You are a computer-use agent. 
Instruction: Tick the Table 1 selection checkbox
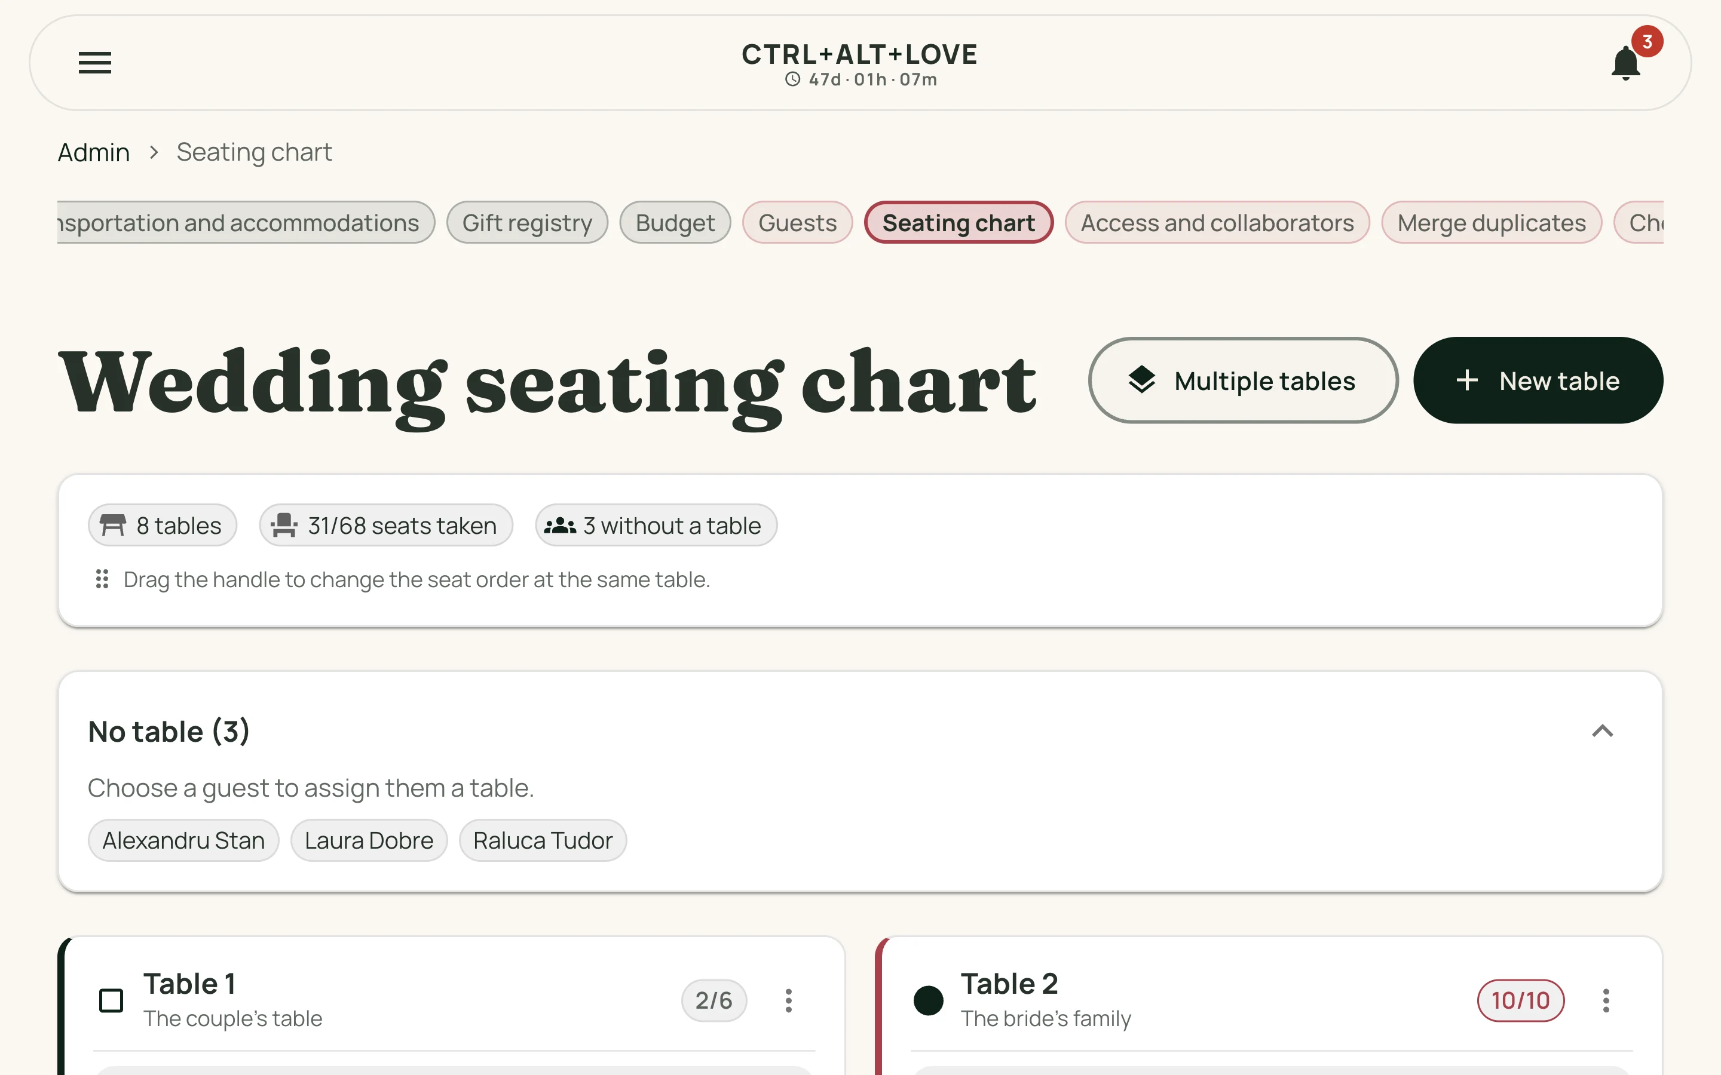[x=111, y=1000]
